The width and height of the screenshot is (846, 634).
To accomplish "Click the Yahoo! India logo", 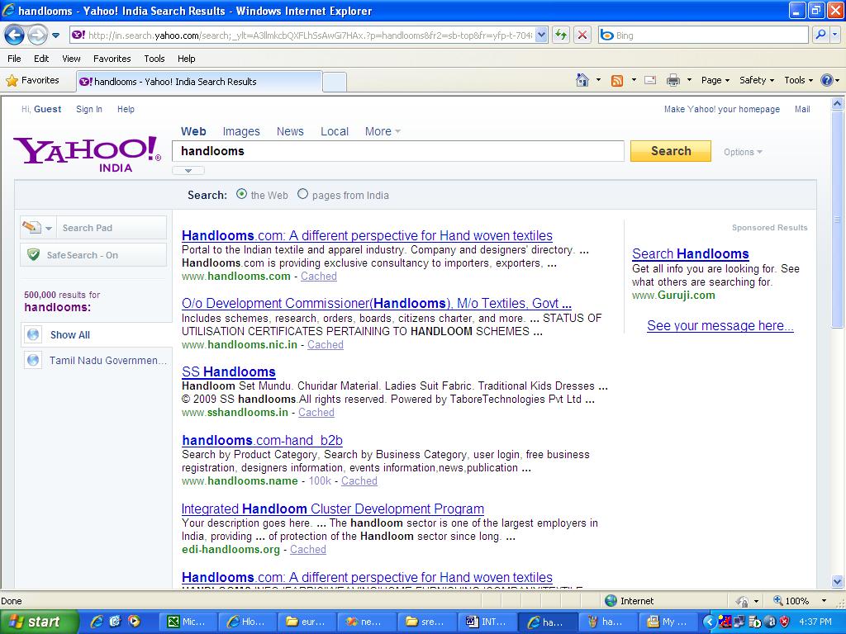I will 88,154.
